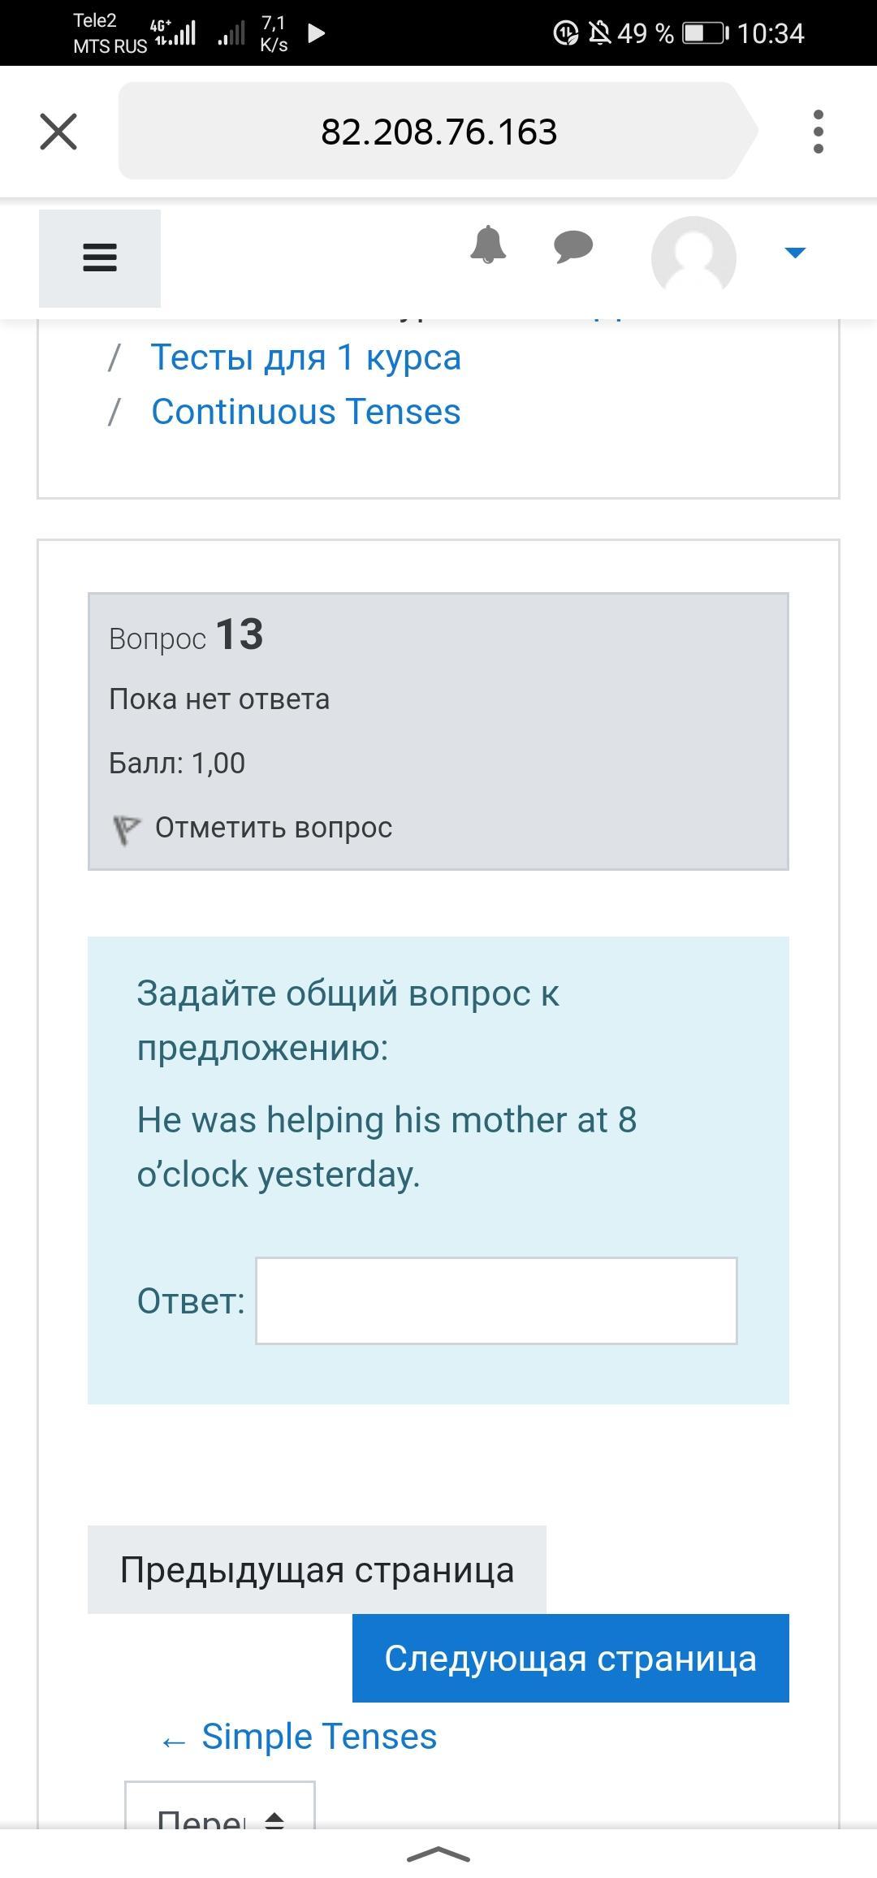877x1878 pixels.
Task: Tap the play icon in status bar
Action: click(x=317, y=33)
